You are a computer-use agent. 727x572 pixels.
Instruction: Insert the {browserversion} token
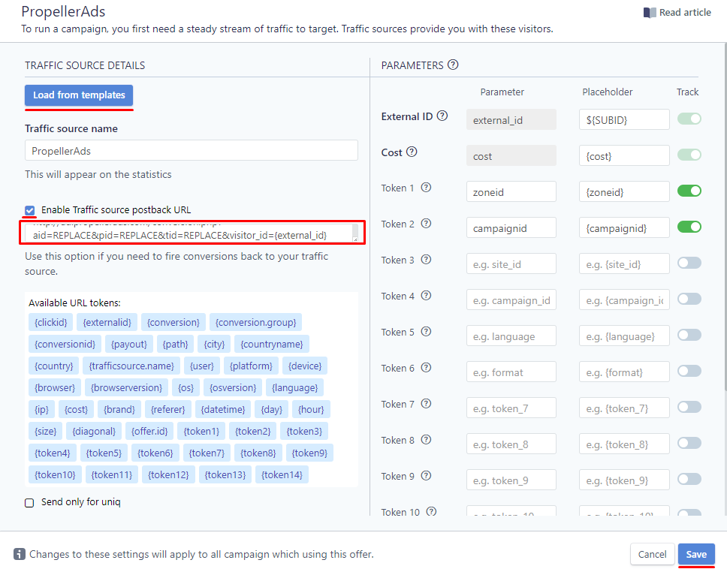click(x=126, y=387)
